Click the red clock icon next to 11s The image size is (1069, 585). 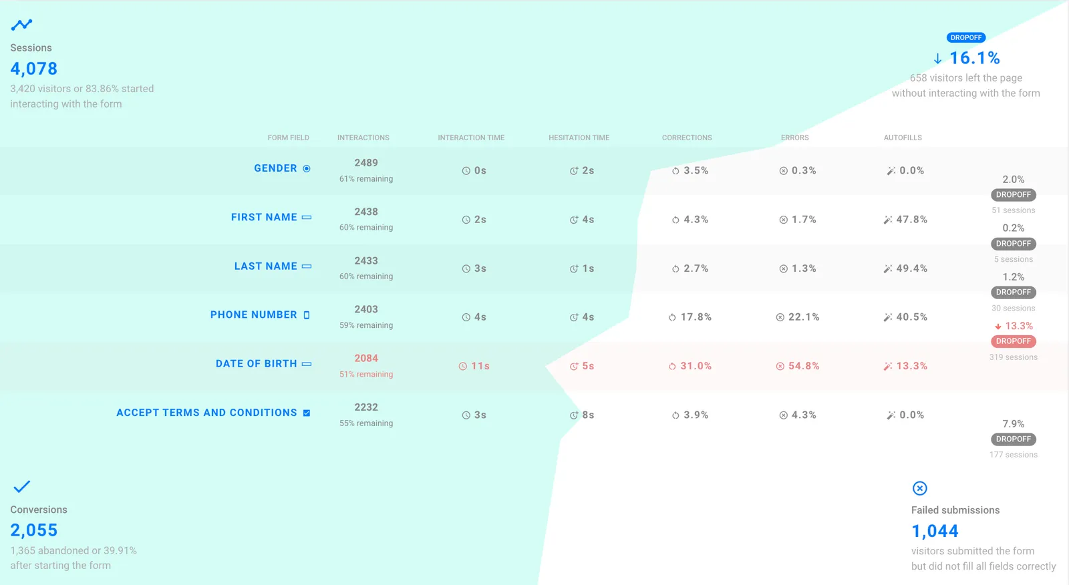click(x=462, y=366)
